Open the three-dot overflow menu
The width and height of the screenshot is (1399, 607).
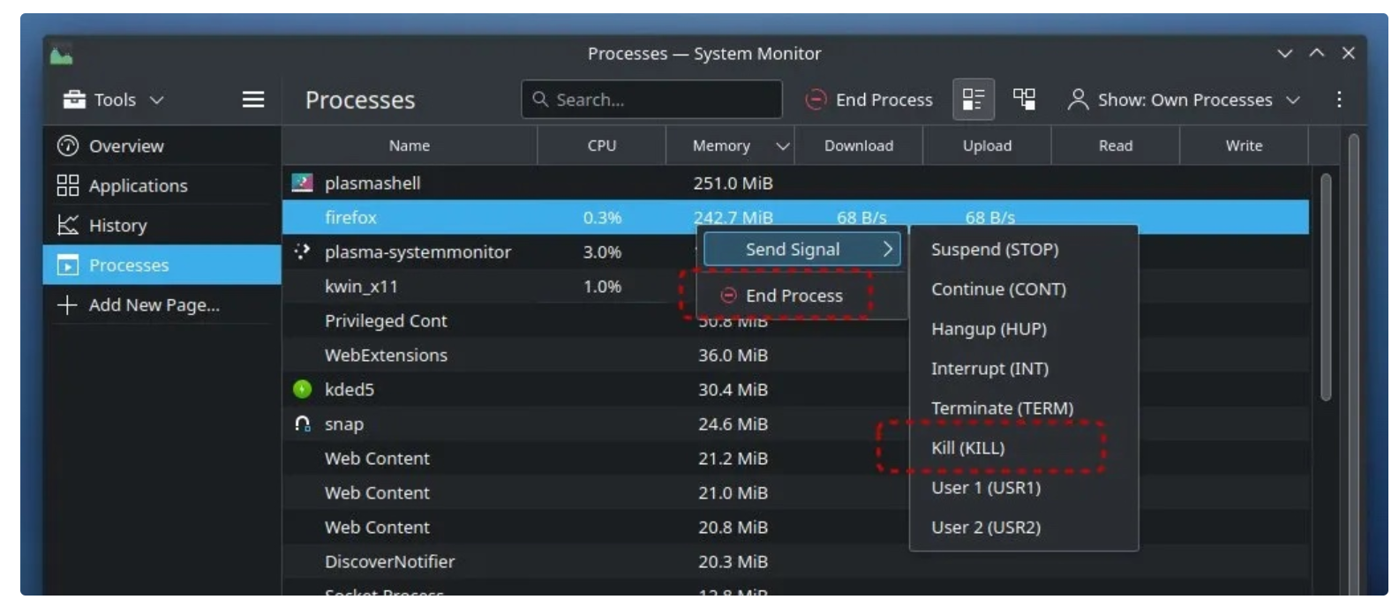[x=1339, y=99]
